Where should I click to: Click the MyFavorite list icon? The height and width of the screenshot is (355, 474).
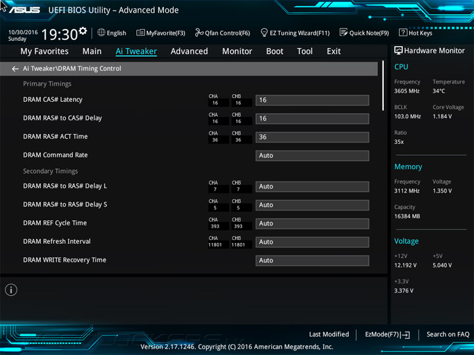[140, 33]
